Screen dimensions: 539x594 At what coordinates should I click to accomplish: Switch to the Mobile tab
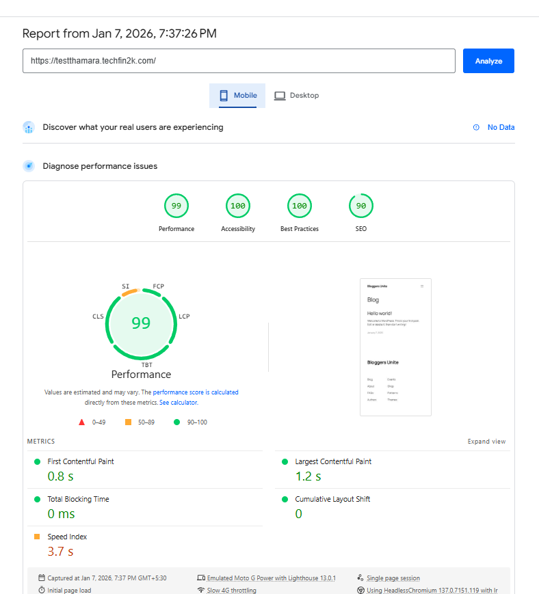pos(237,96)
